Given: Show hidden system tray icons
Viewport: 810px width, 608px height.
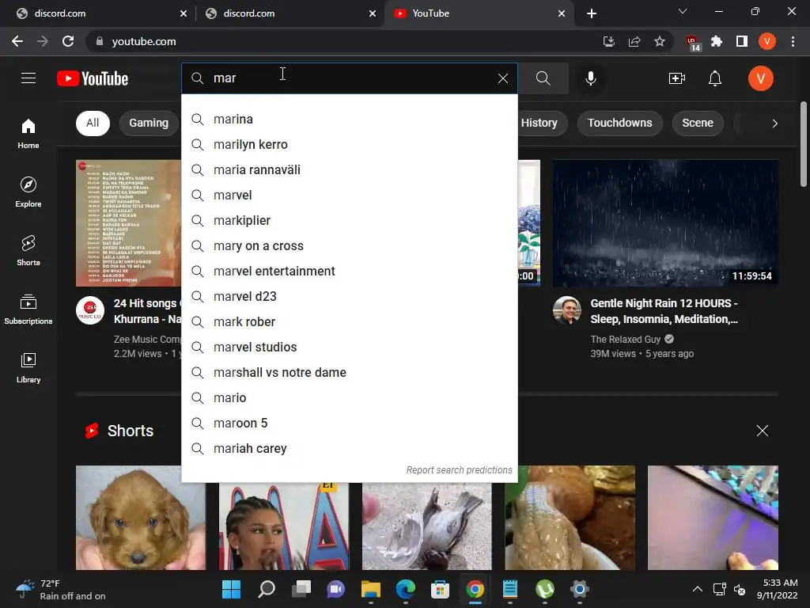Looking at the screenshot, I should [x=698, y=589].
